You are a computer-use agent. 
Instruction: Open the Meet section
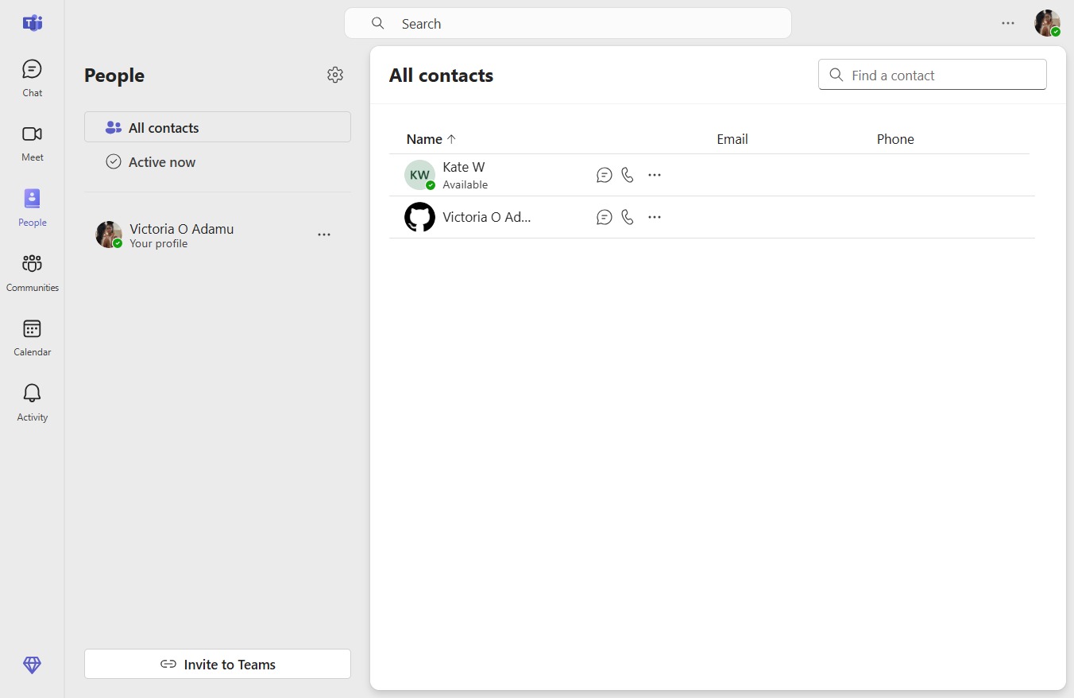click(32, 143)
